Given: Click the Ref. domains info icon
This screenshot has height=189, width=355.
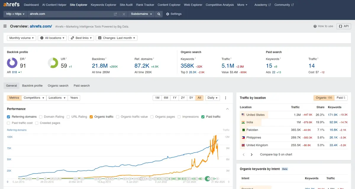Looking at the screenshot, I should [154, 58].
